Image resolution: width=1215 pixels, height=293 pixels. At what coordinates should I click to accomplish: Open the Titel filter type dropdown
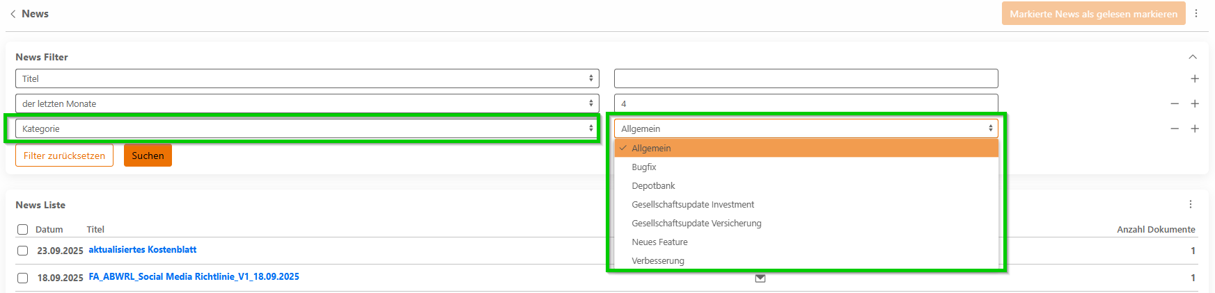coord(307,79)
